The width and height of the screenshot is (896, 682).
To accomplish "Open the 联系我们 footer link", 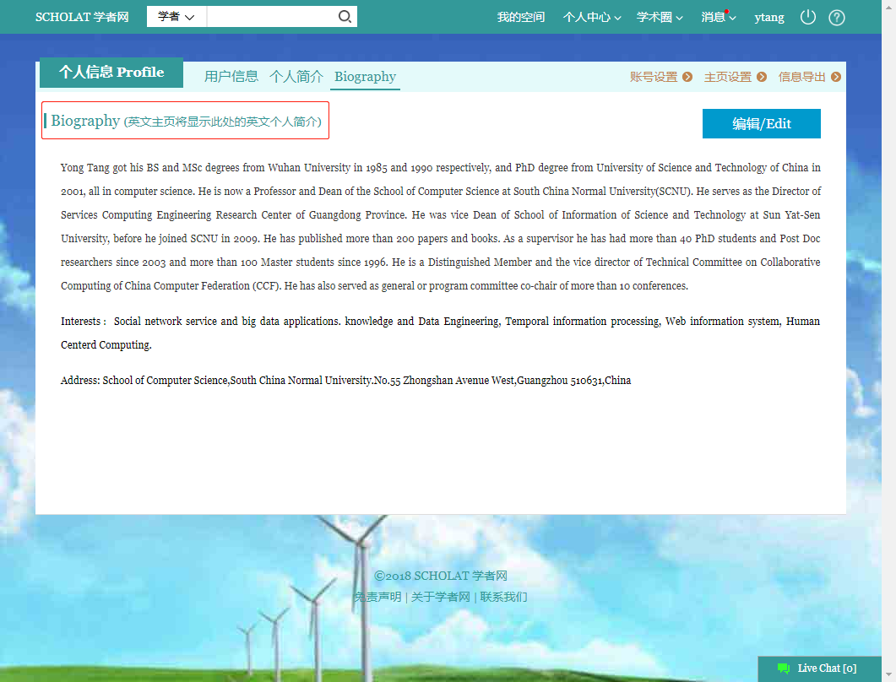I will [x=504, y=598].
